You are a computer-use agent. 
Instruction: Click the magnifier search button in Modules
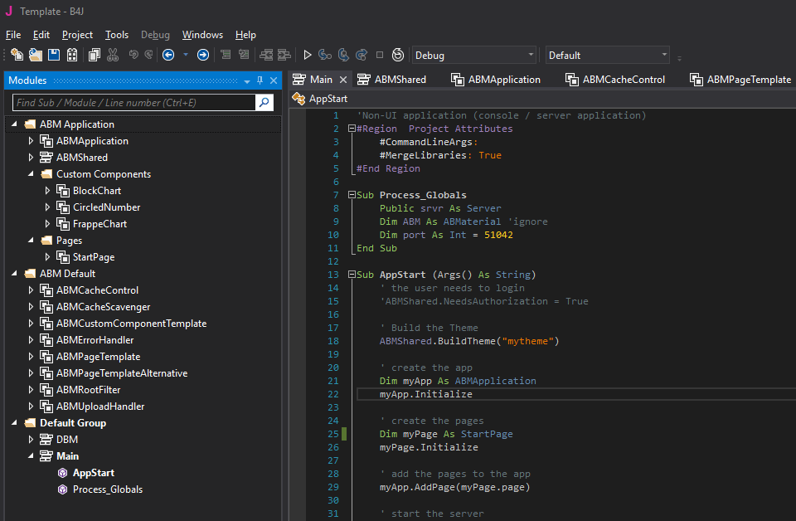(x=264, y=103)
